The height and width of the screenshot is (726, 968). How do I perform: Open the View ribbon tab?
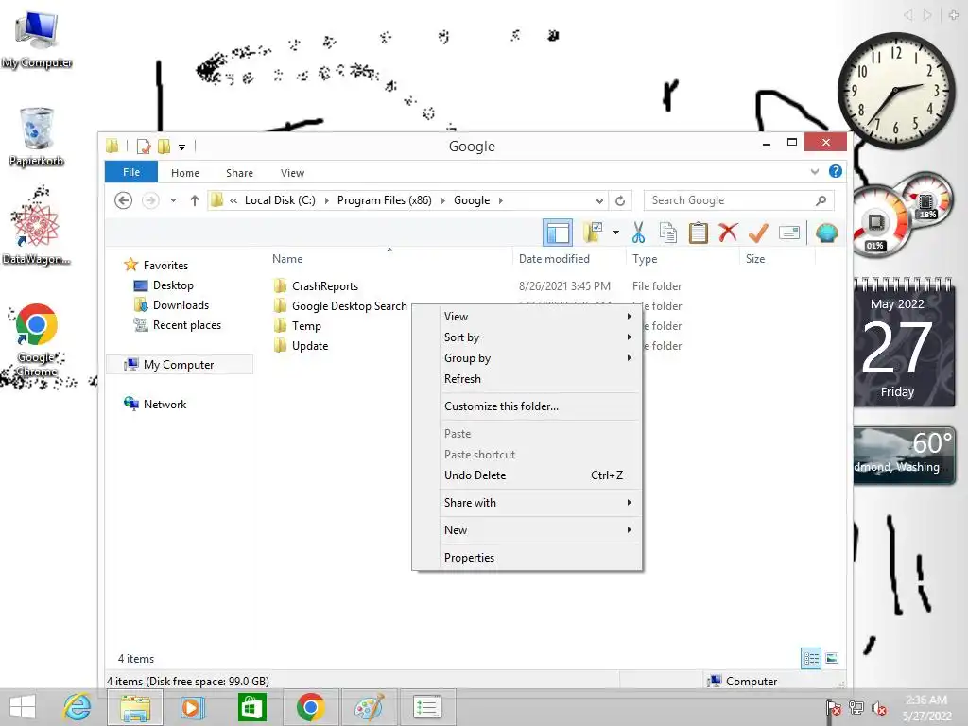[292, 173]
